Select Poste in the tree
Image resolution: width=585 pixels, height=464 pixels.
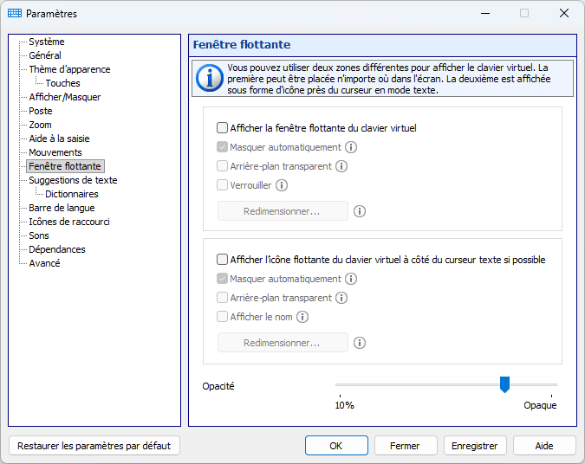click(40, 111)
